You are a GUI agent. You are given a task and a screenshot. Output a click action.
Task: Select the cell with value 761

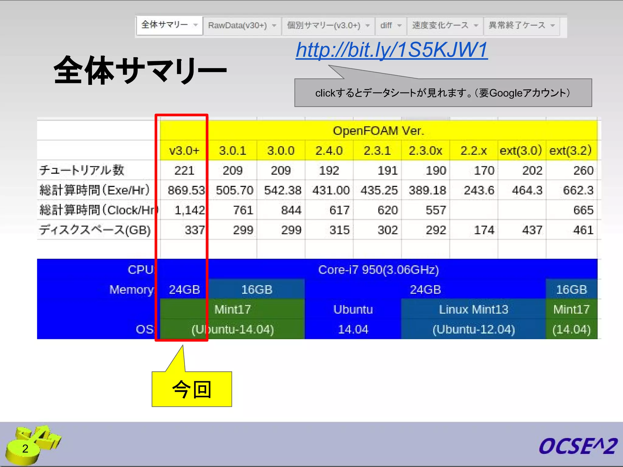pyautogui.click(x=232, y=210)
